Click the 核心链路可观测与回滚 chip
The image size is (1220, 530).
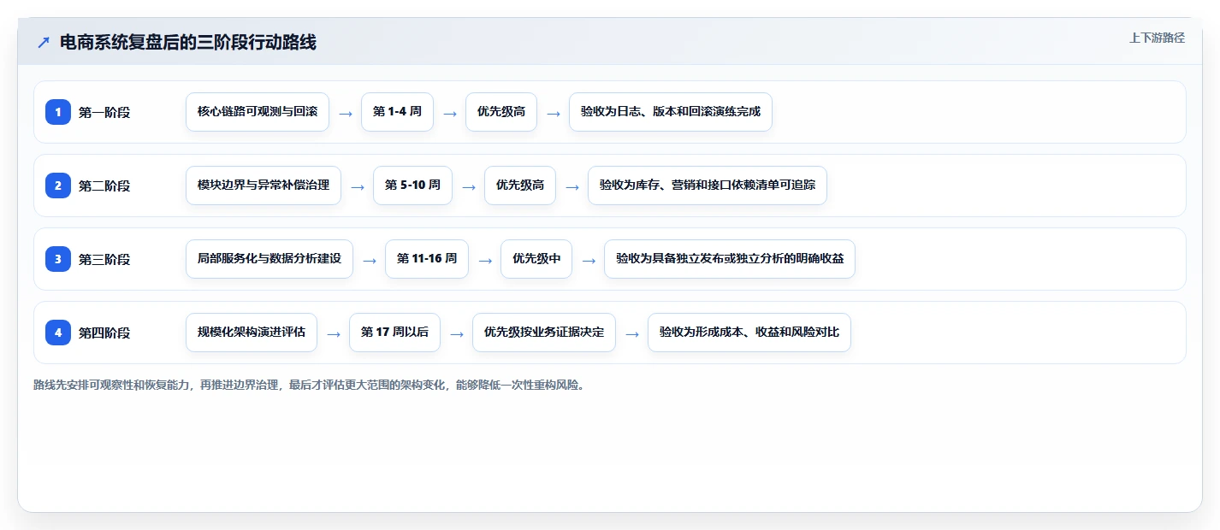click(x=258, y=112)
